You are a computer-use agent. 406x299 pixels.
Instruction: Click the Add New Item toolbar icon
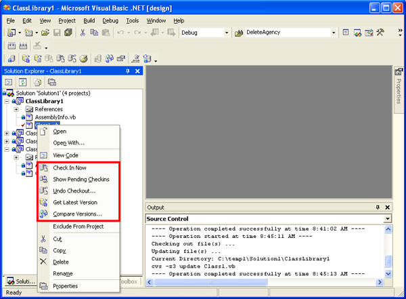point(28,33)
